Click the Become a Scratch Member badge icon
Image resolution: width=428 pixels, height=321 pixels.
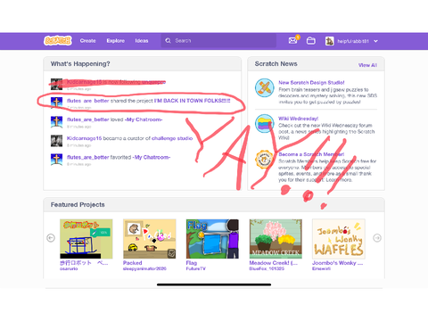pos(264,160)
